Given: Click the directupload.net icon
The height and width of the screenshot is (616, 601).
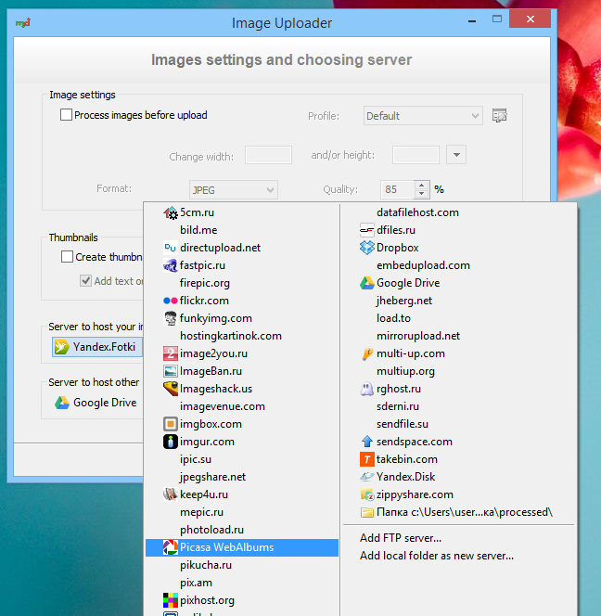Looking at the screenshot, I should point(171,248).
